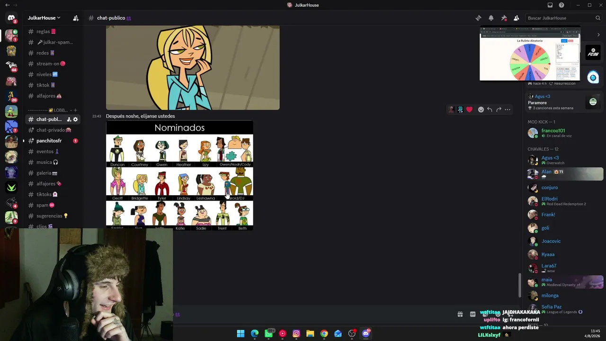Viewport: 606px width, 341px height.
Task: React with the red heart emoji
Action: tap(469, 109)
